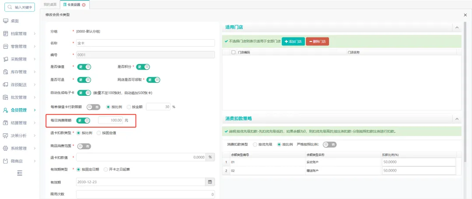Click the keyword search box in sidebar

(x=20, y=7)
